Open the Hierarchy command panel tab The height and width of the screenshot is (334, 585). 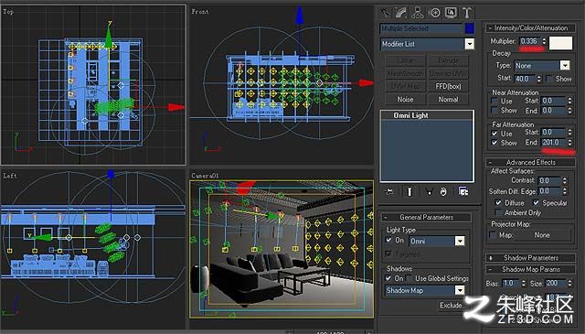coord(418,13)
